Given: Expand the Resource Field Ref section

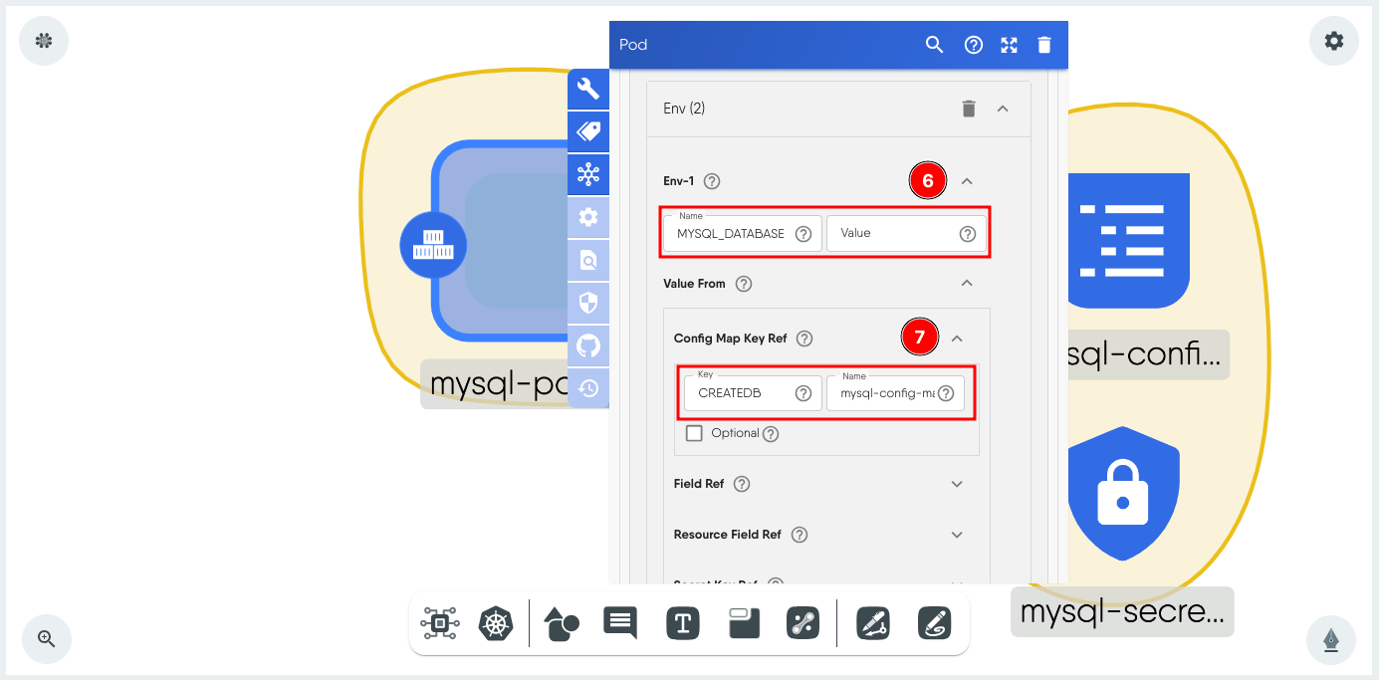Looking at the screenshot, I should point(956,535).
